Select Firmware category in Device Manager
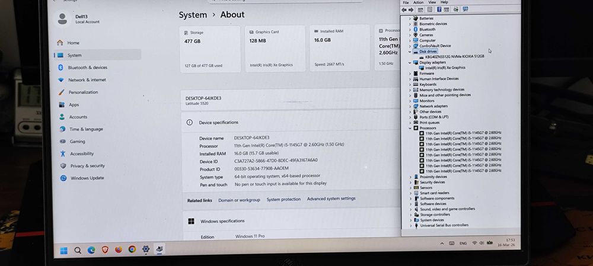The image size is (593, 266). (x=426, y=73)
